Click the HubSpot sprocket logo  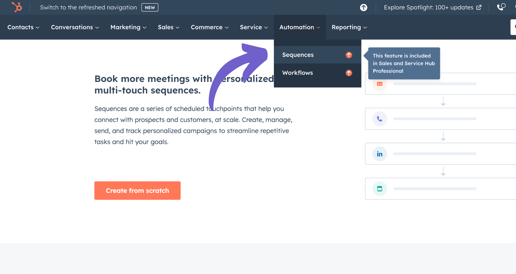[x=17, y=7]
